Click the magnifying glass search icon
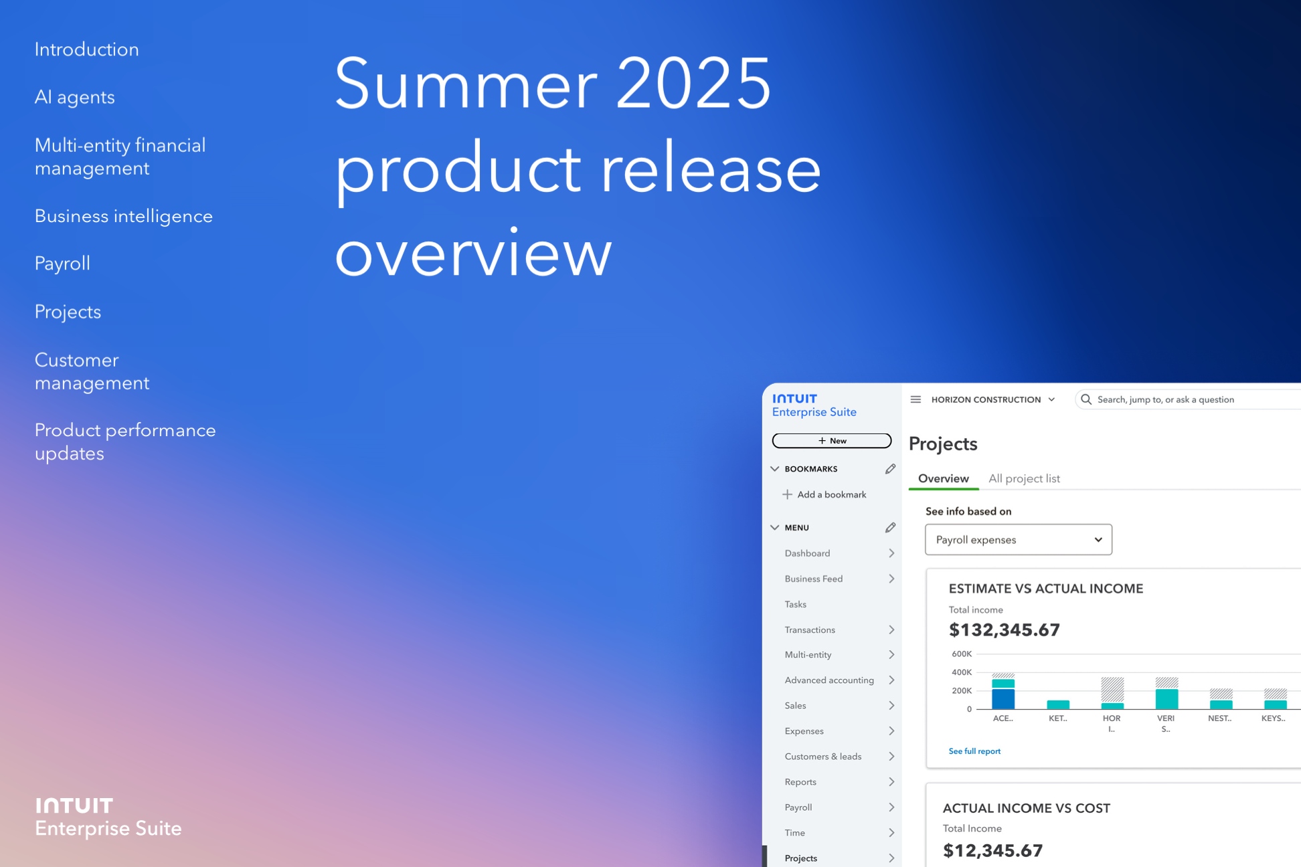 [1086, 399]
